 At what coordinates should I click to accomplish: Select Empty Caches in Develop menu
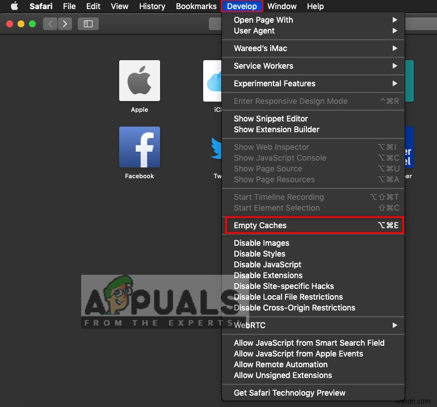tap(313, 225)
